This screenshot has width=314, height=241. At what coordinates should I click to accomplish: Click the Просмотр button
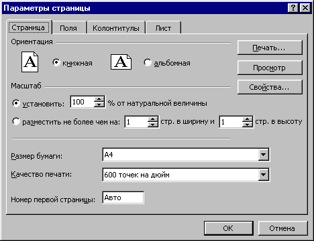(270, 68)
